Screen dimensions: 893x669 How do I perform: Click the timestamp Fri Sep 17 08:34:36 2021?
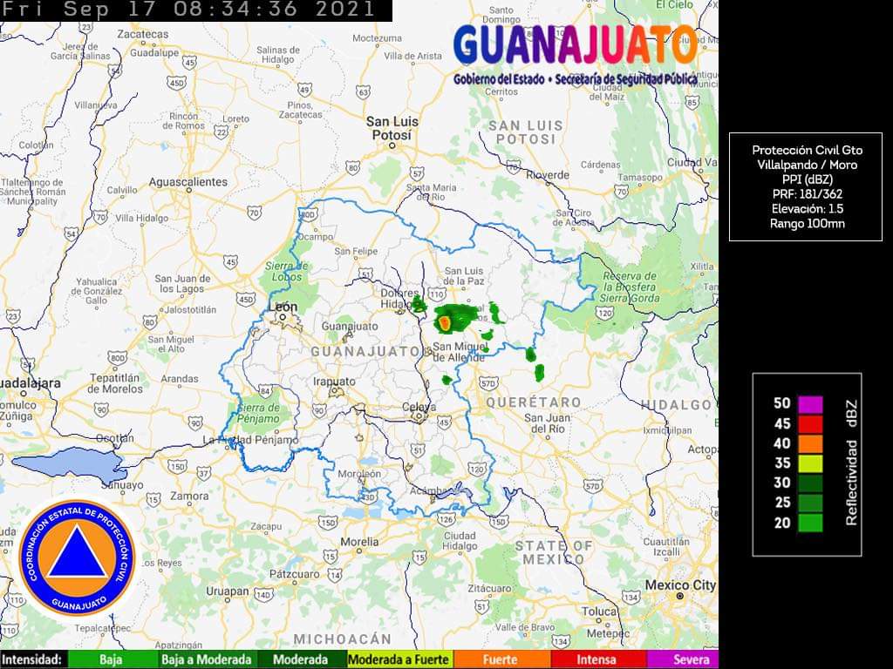click(188, 9)
